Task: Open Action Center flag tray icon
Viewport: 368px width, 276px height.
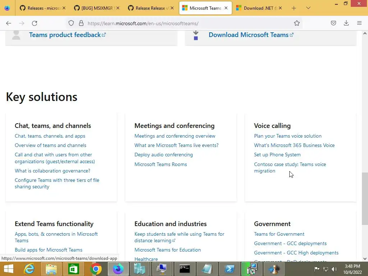Action: pos(317,269)
